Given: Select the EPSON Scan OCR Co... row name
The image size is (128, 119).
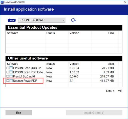Looking at the screenshot, I should click(x=28, y=68).
